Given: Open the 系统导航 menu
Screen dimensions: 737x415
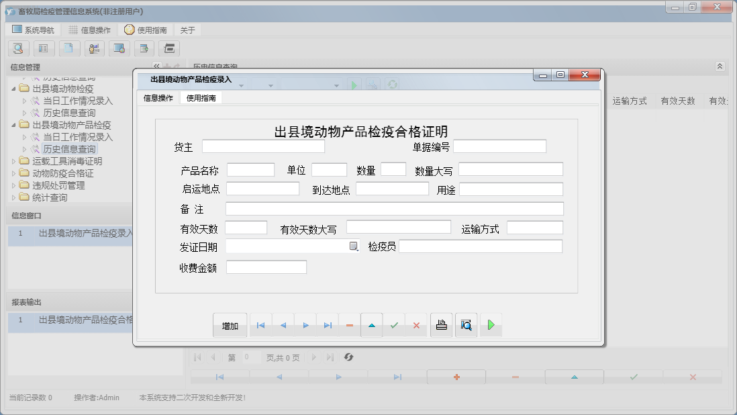Looking at the screenshot, I should tap(33, 30).
